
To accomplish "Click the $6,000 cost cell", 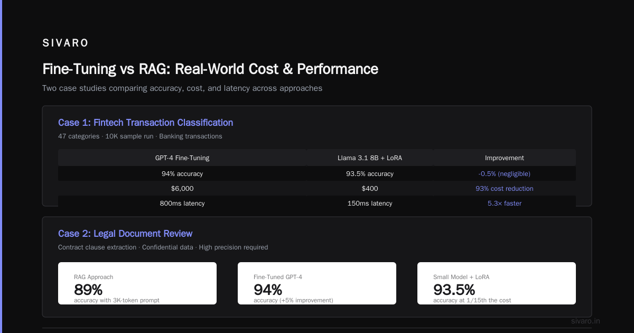I will pyautogui.click(x=182, y=189).
